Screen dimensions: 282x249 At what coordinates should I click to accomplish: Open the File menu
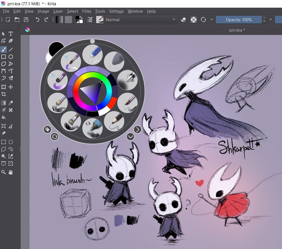(x=6, y=11)
